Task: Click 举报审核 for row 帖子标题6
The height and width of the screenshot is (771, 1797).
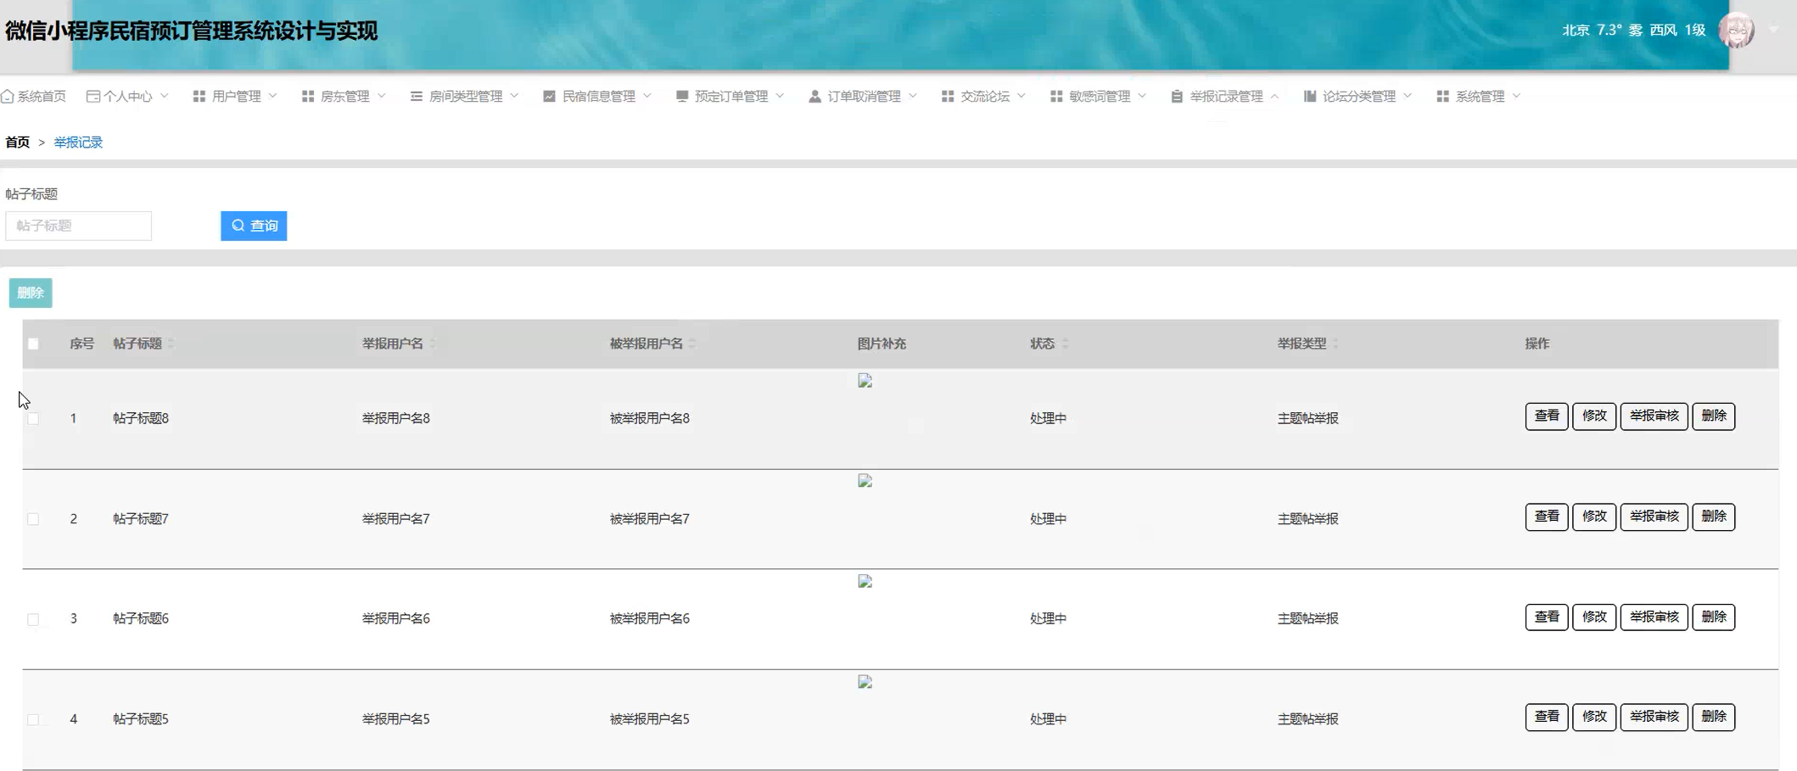Action: [1654, 617]
